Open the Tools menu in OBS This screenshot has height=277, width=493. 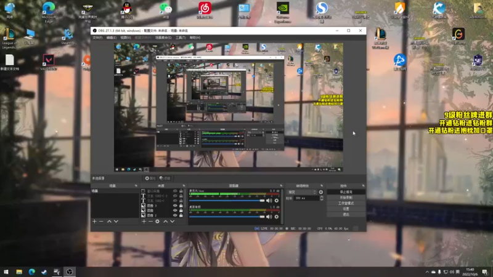179,38
